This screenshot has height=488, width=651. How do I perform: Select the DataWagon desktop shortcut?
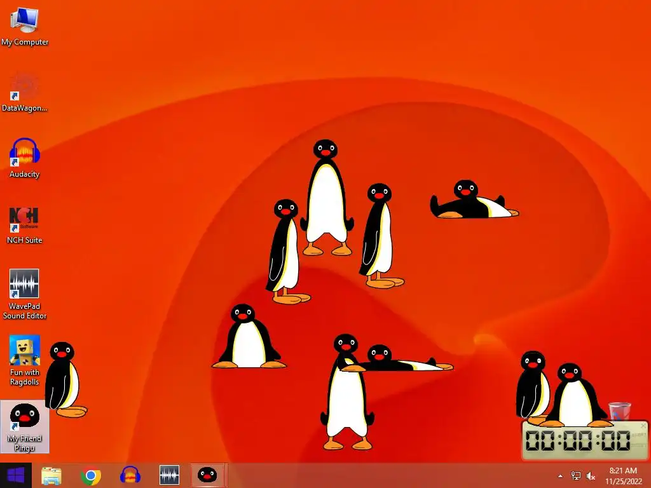point(25,92)
